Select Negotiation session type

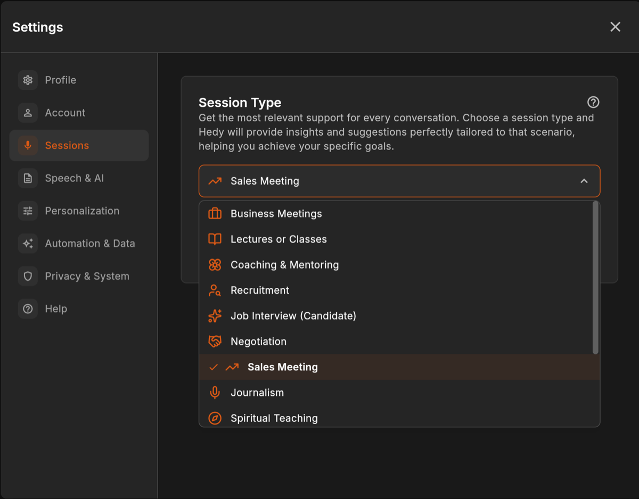[396, 342]
